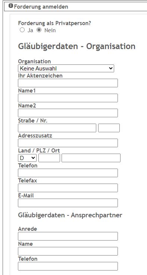
Task: Click the Ihr Aktenzeichen input field
Action: (68, 83)
